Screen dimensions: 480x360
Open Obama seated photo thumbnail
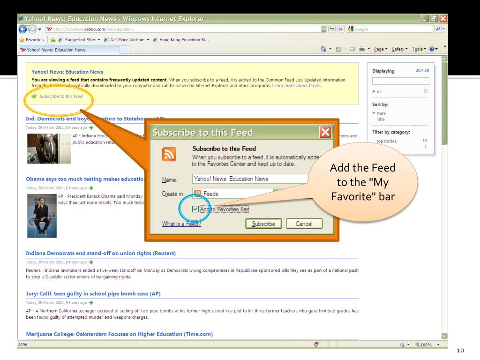tap(42, 216)
